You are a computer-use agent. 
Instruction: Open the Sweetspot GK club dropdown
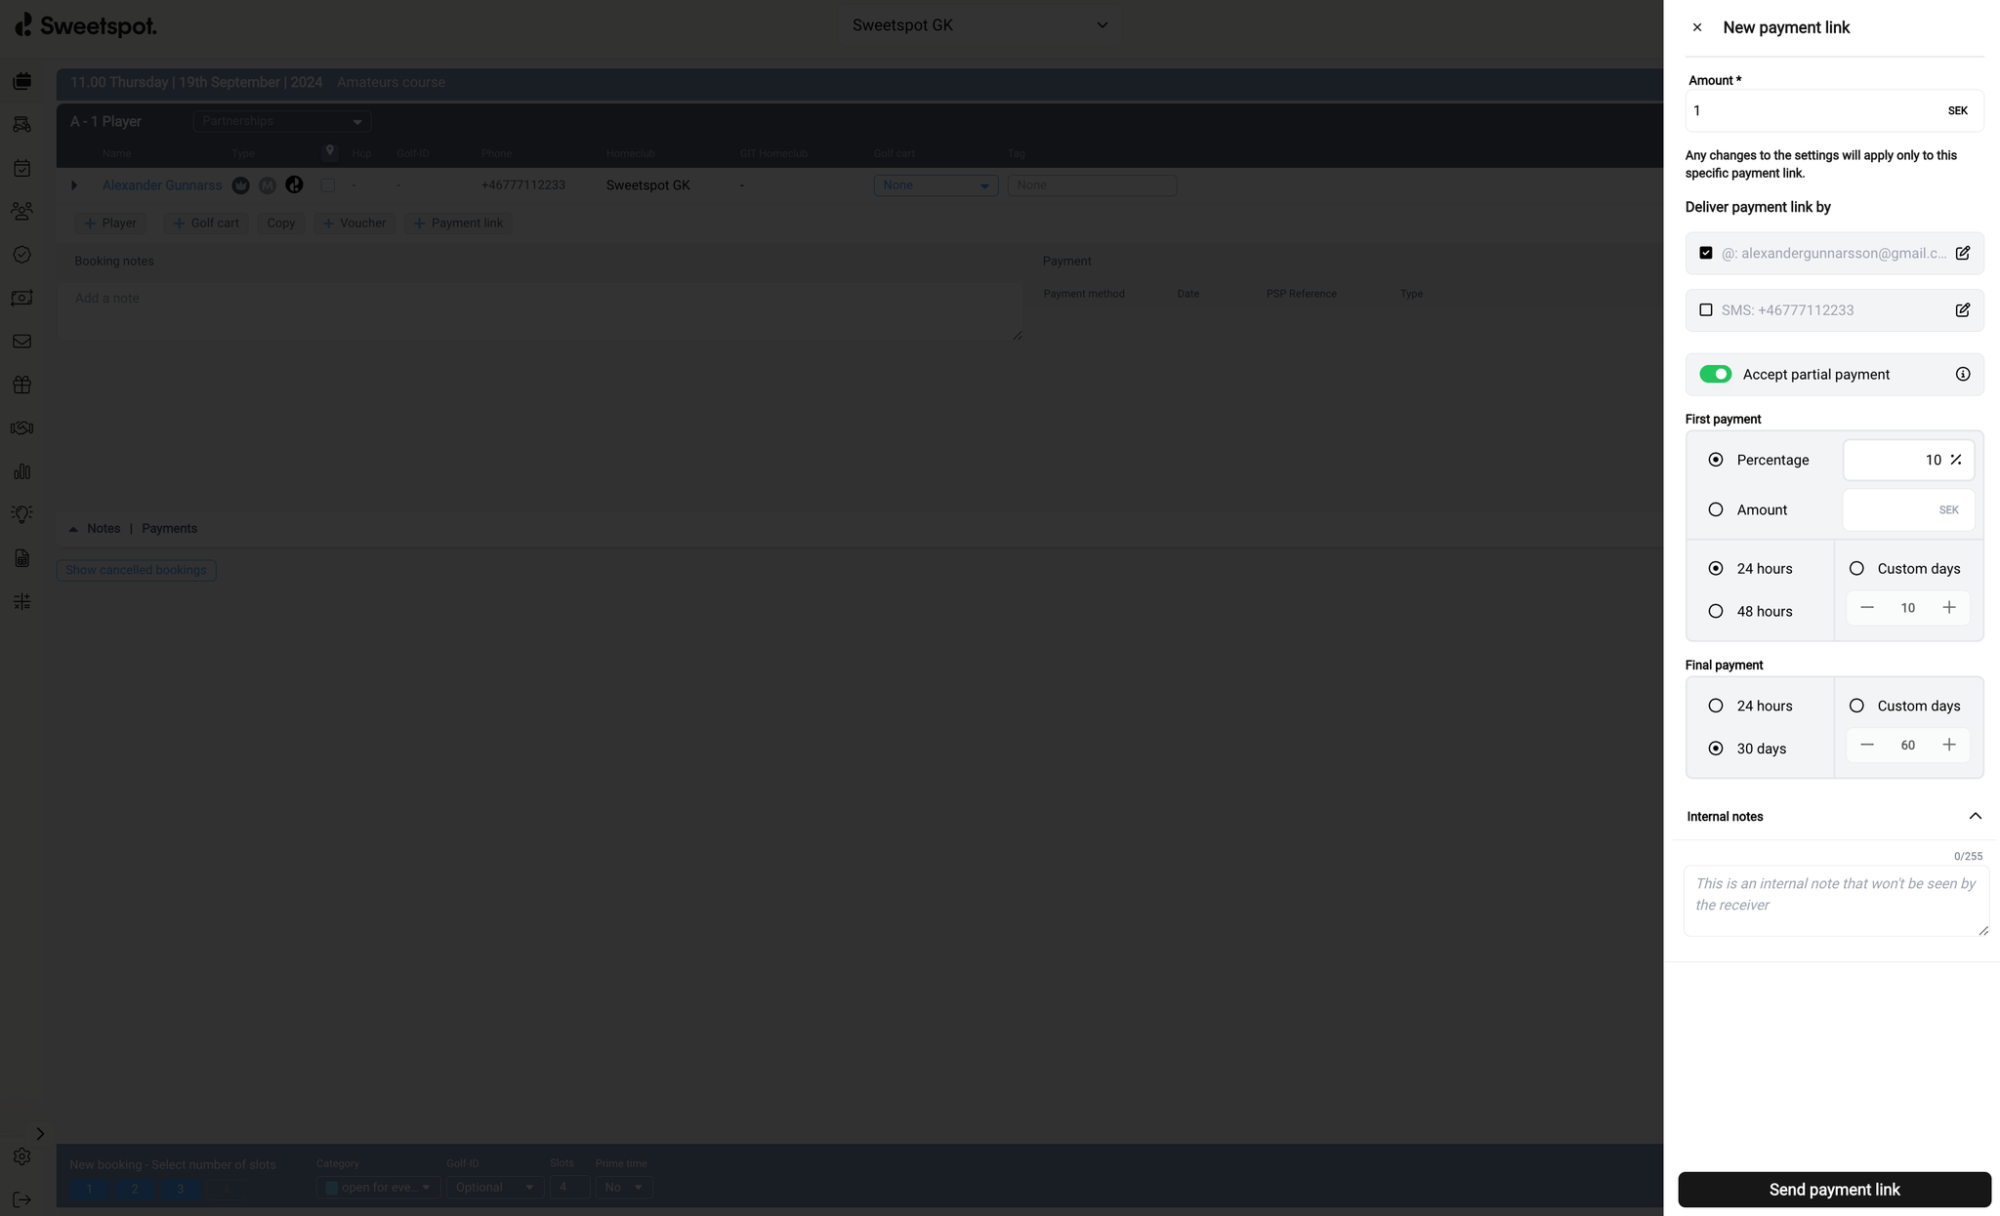click(979, 25)
